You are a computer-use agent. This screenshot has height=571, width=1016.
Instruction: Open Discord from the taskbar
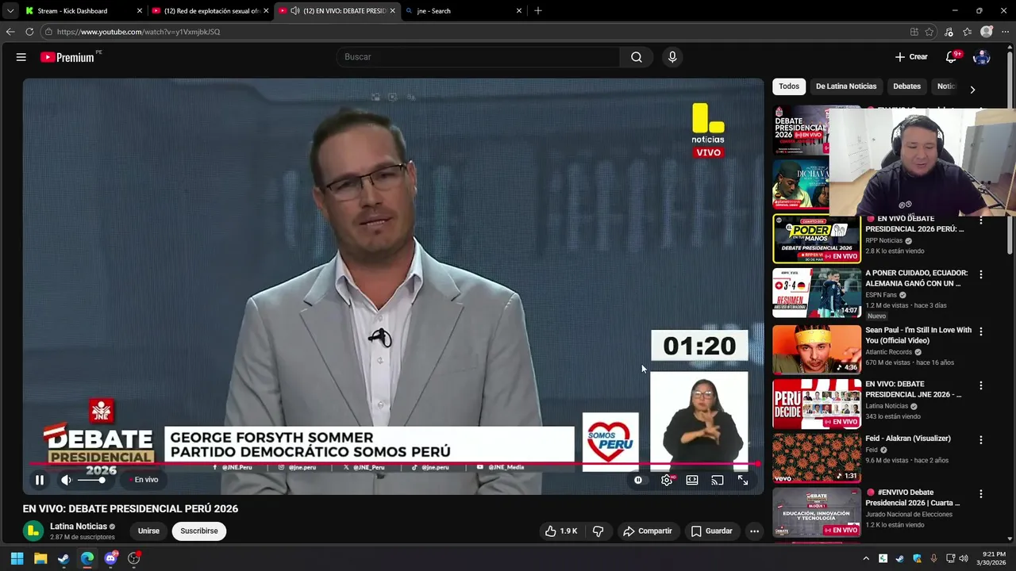coord(110,558)
